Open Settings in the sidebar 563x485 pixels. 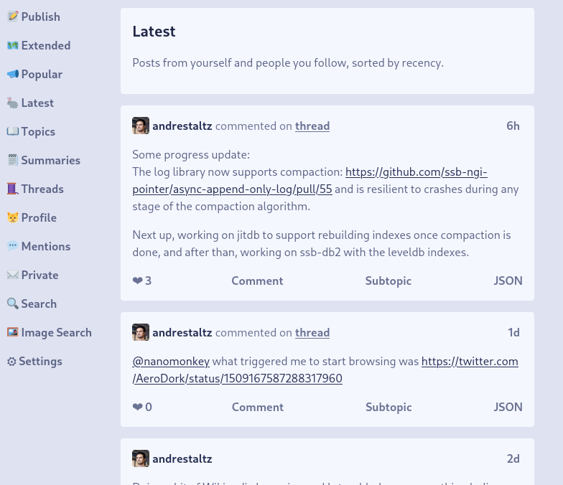[34, 361]
